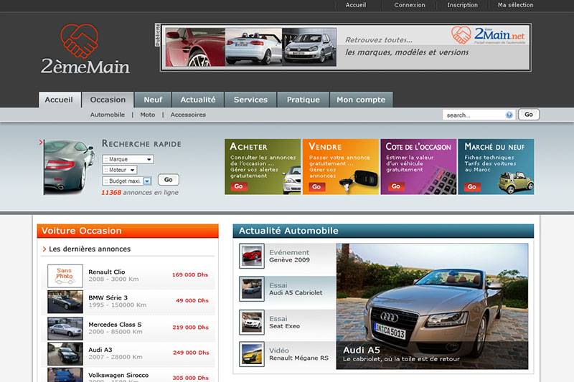
Task: Click the sports car image beside Recherche rapide
Action: (69, 167)
